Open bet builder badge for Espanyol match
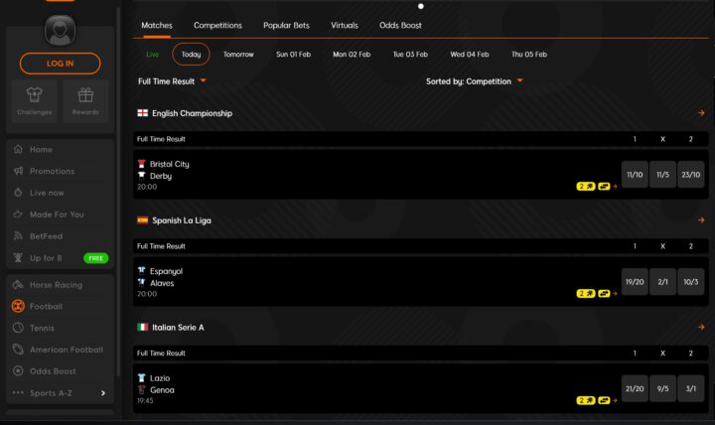Image resolution: width=715 pixels, height=425 pixels. pos(586,293)
